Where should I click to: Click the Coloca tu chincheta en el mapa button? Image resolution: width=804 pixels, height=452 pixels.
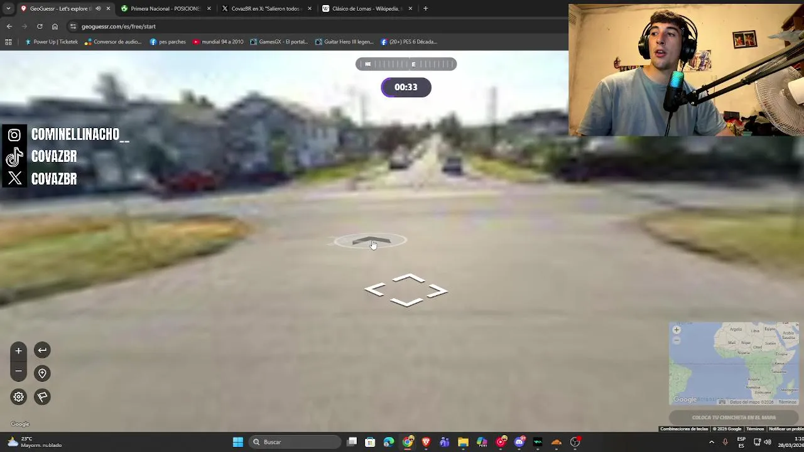pyautogui.click(x=734, y=417)
